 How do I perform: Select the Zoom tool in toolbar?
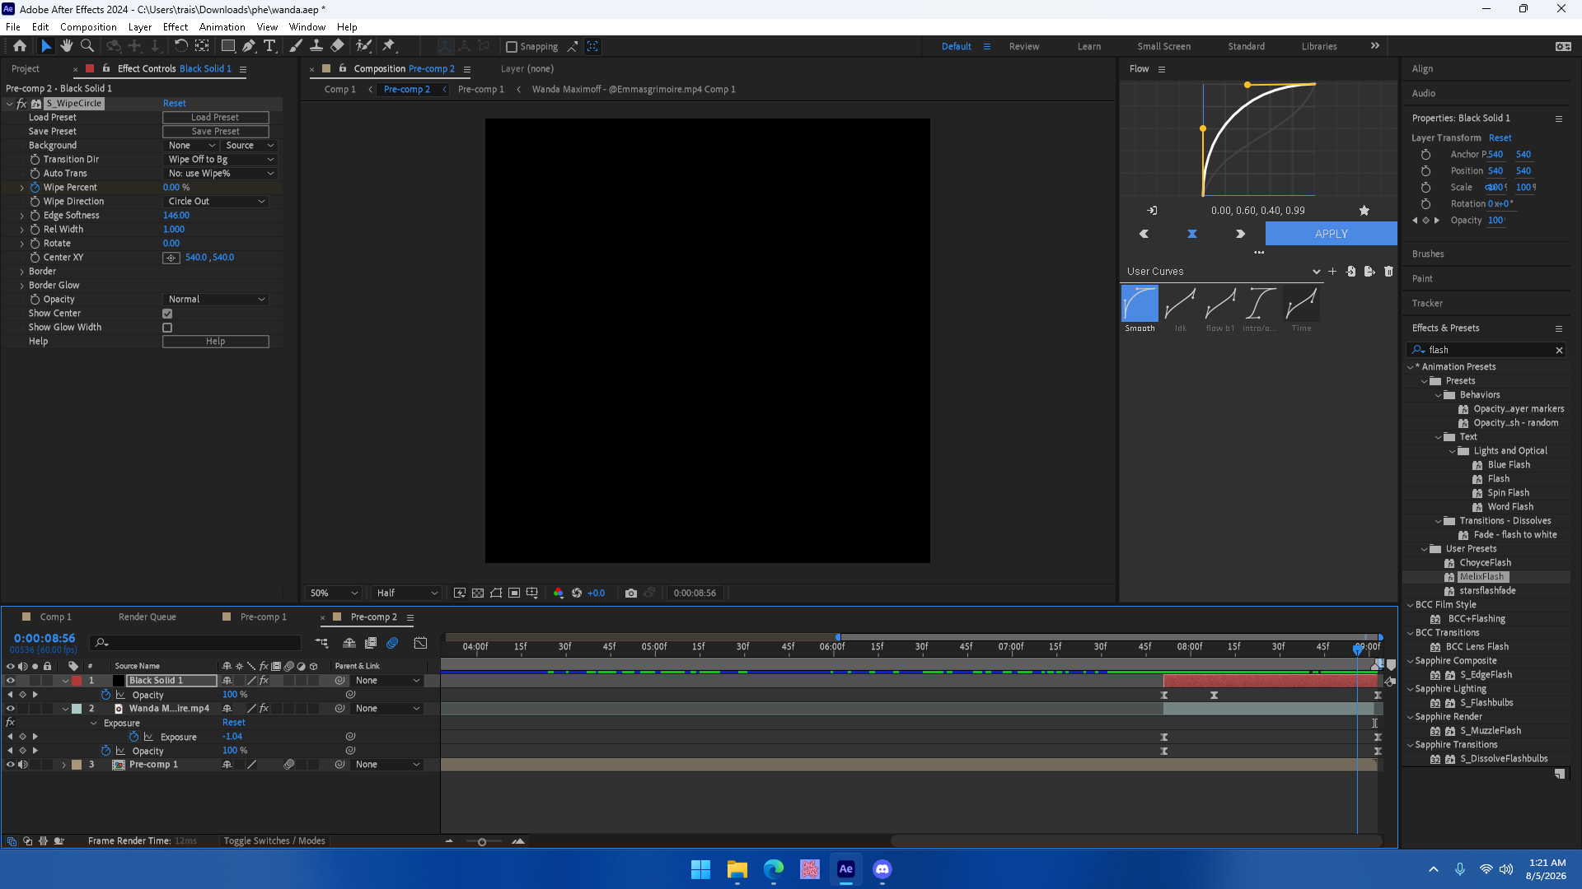click(x=87, y=46)
